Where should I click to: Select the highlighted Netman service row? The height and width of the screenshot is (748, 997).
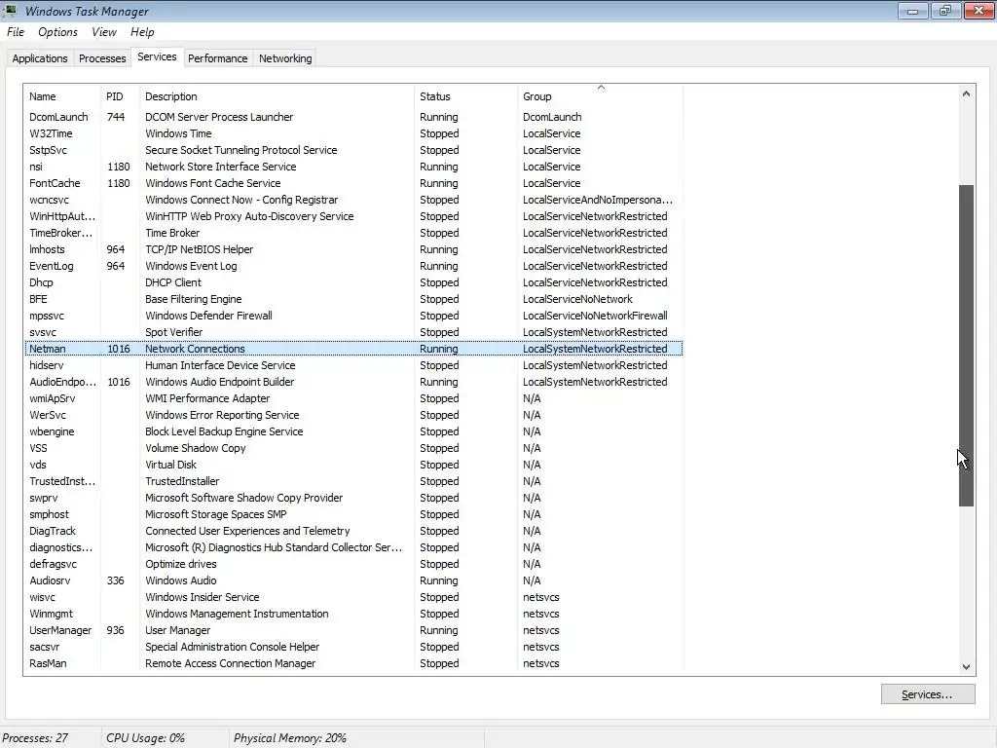click(353, 349)
